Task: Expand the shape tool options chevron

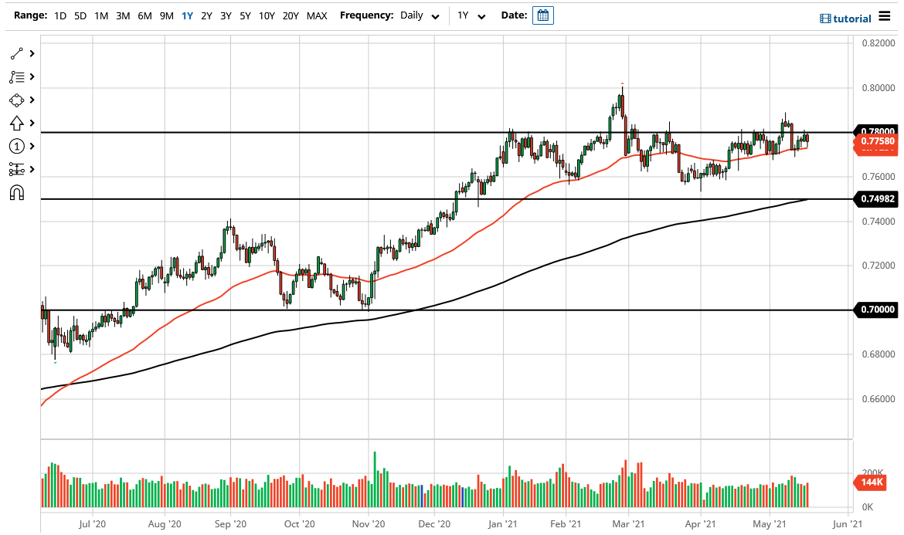Action: pos(32,100)
